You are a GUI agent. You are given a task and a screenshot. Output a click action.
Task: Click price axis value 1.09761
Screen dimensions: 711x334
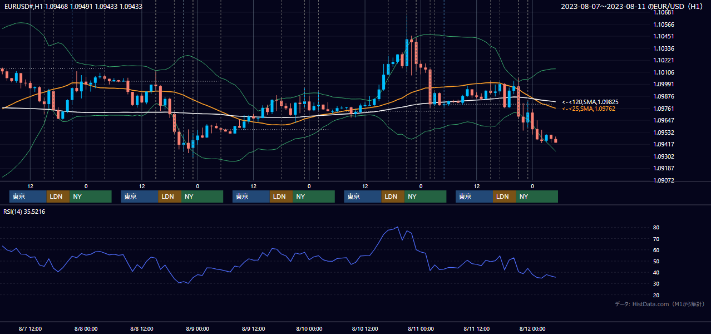tap(664, 109)
